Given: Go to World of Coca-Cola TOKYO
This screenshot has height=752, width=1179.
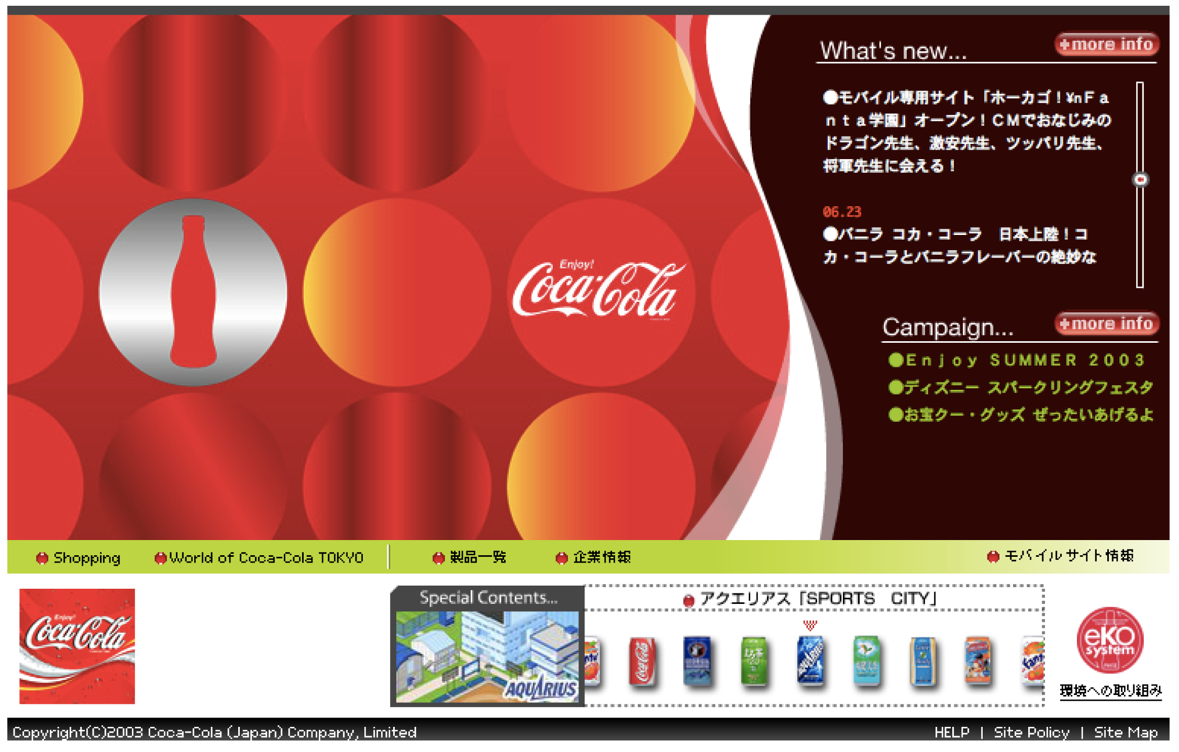Looking at the screenshot, I should pos(265,558).
